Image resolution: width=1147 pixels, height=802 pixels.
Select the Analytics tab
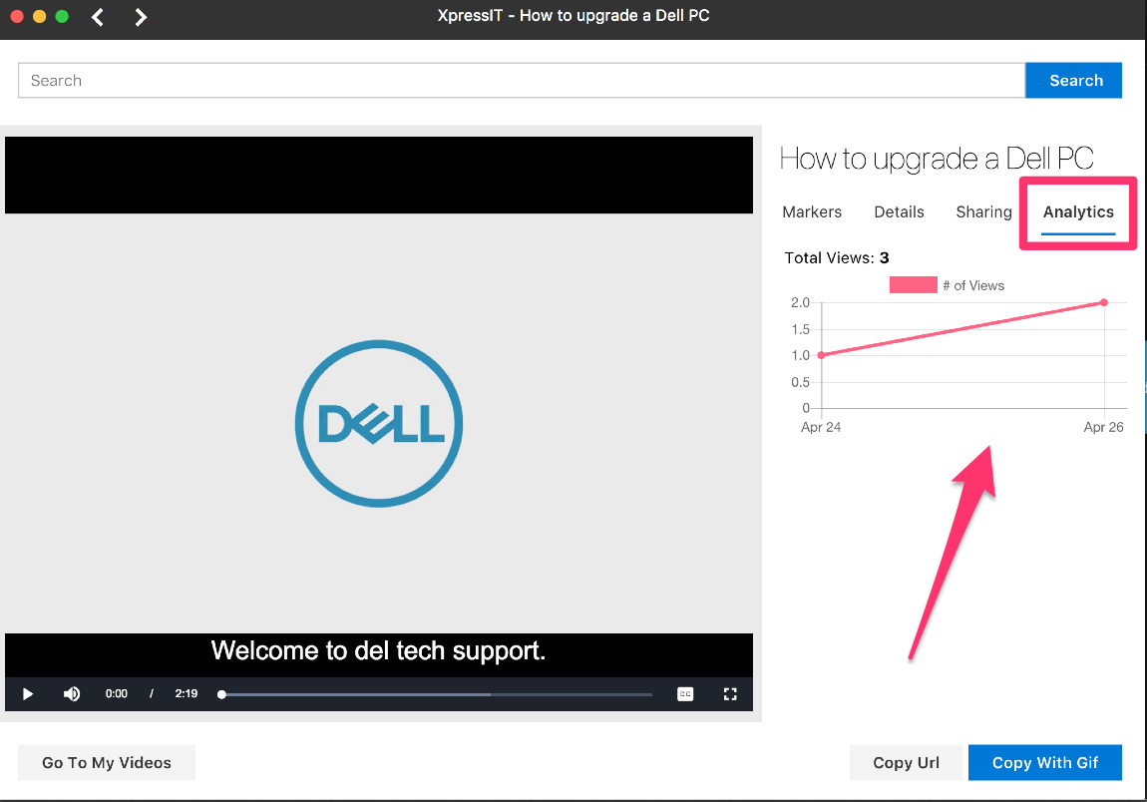click(x=1078, y=212)
